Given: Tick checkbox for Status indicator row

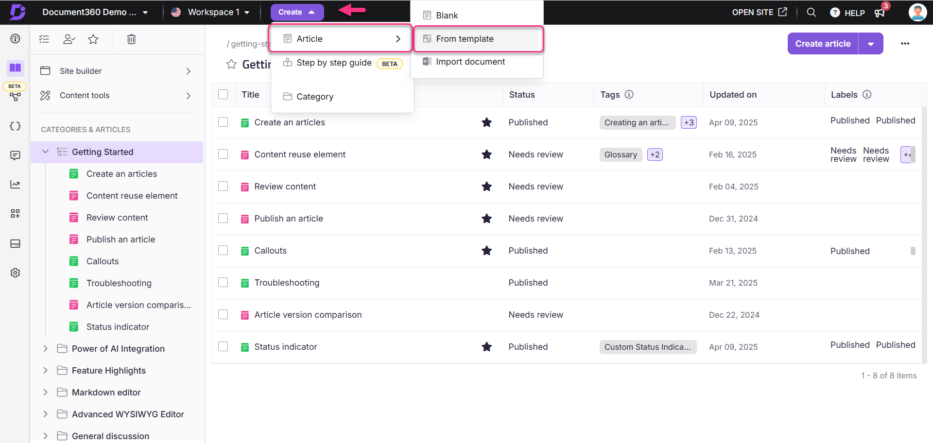Looking at the screenshot, I should click(223, 346).
